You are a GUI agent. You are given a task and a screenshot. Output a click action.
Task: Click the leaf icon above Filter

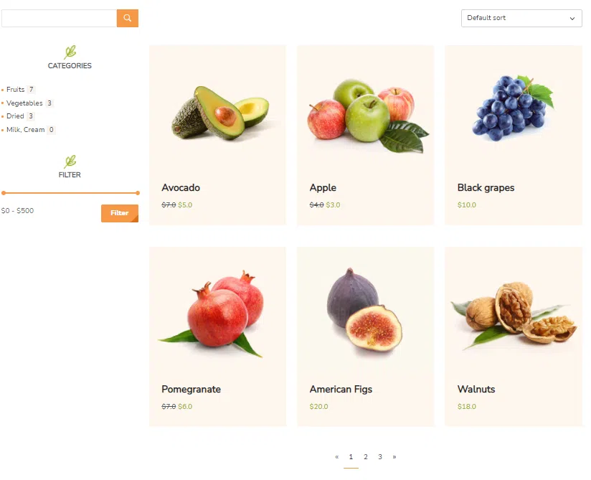click(70, 161)
